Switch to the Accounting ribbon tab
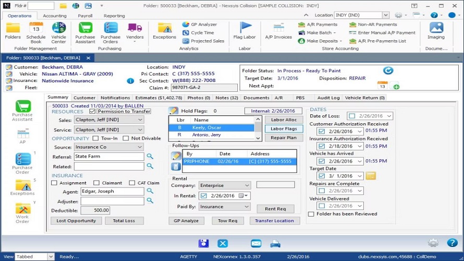This screenshot has height=261, width=464. click(x=54, y=16)
